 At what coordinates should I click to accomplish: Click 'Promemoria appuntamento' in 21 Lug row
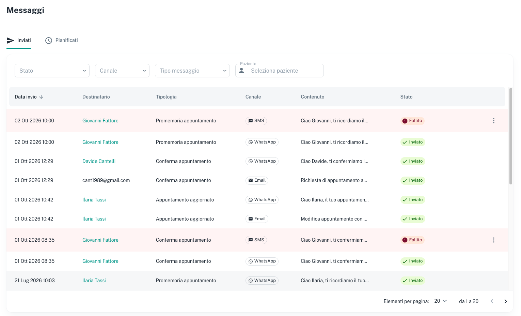186,281
